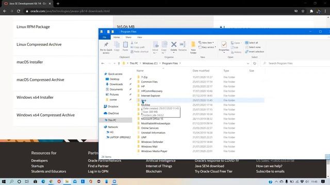Click Open in the Open group

click(236, 43)
